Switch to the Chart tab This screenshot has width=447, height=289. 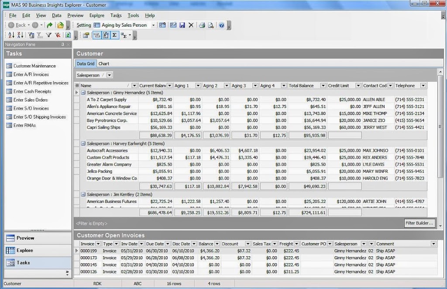point(104,64)
